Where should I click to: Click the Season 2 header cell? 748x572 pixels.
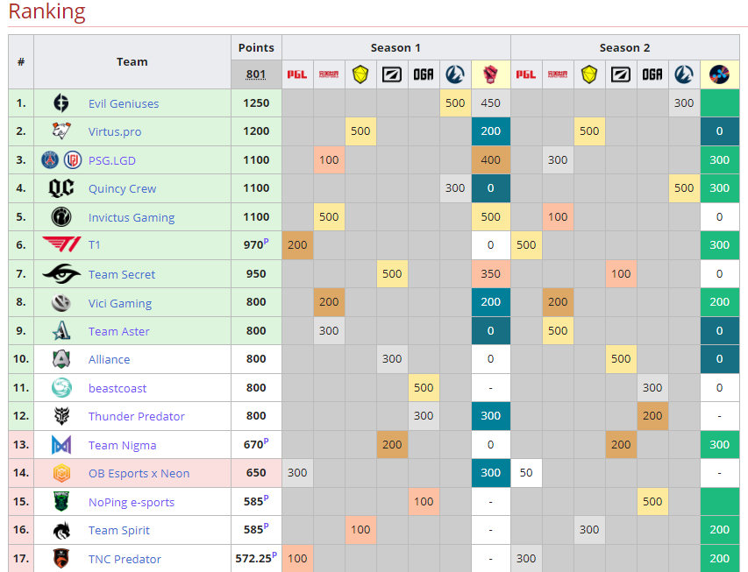(x=625, y=47)
